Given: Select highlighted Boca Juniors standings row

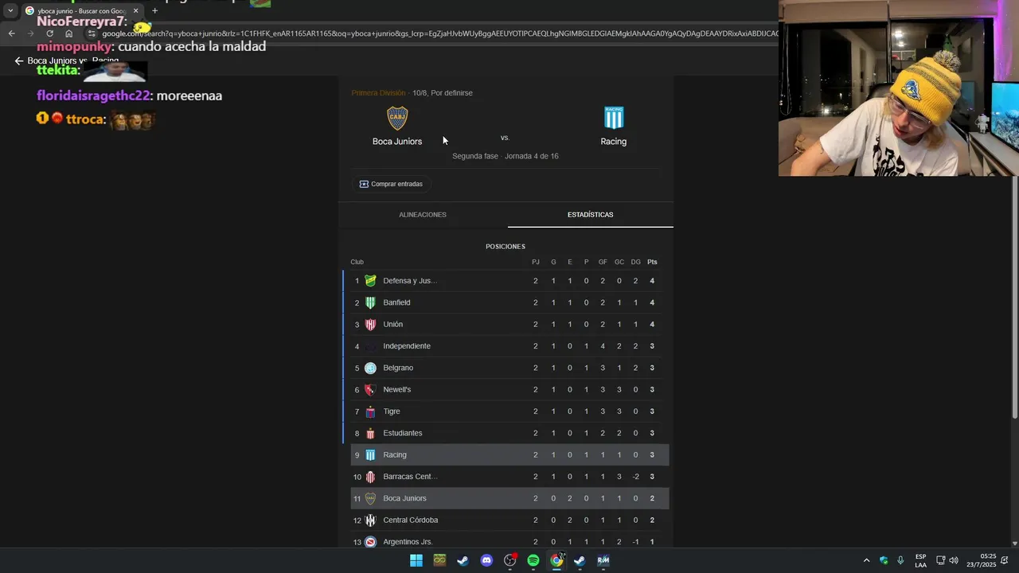Looking at the screenshot, I should [509, 498].
